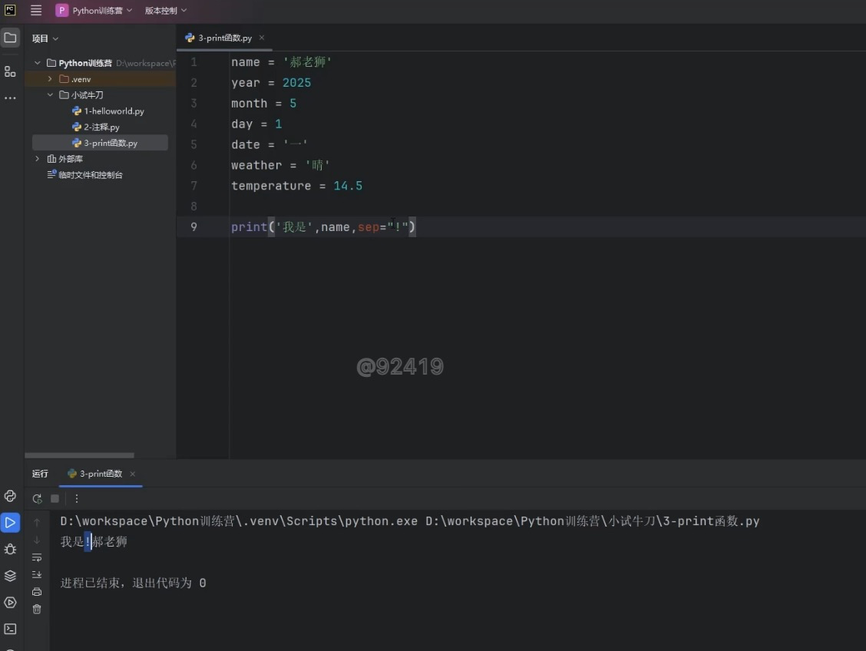This screenshot has height=651, width=866.
Task: Open 1-helloworld.py from the project tree
Action: click(x=114, y=111)
